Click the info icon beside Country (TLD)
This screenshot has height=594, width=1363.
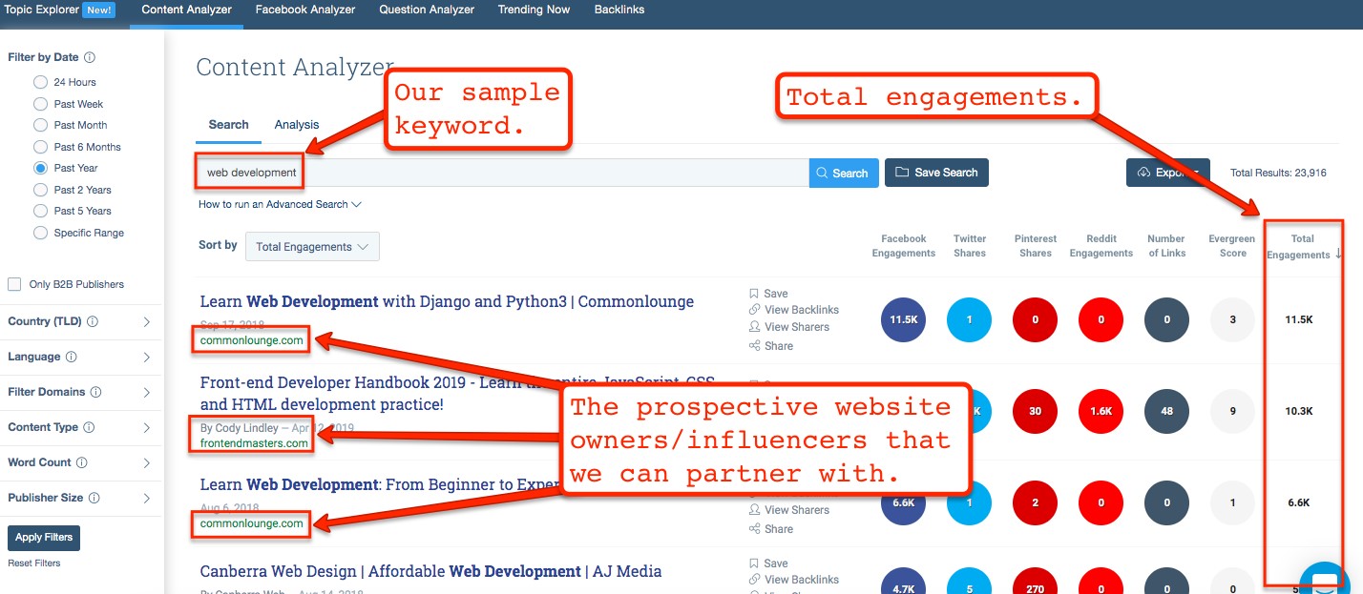[93, 322]
